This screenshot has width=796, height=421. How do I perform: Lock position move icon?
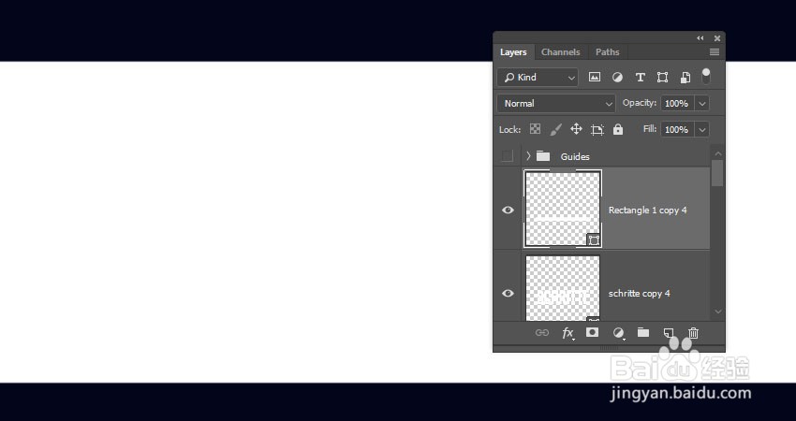tap(576, 129)
